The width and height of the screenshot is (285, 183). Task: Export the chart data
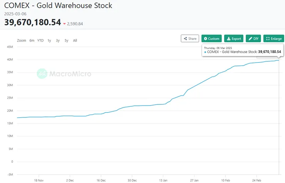[x=234, y=38]
